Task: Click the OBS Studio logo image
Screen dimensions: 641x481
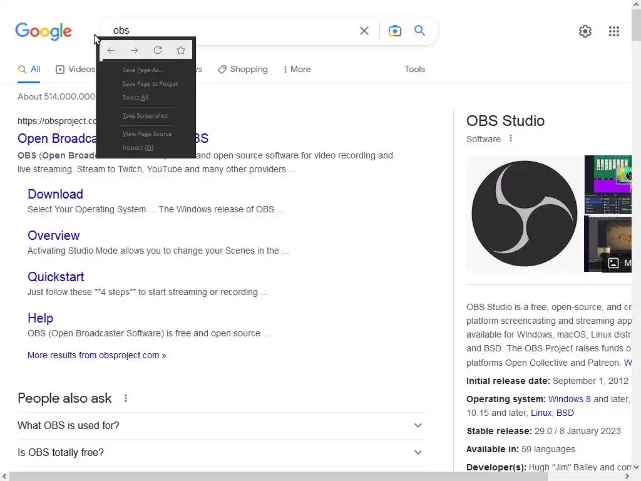Action: [525, 214]
